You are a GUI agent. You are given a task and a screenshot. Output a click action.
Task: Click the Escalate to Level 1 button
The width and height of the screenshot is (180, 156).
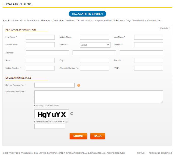point(87,14)
